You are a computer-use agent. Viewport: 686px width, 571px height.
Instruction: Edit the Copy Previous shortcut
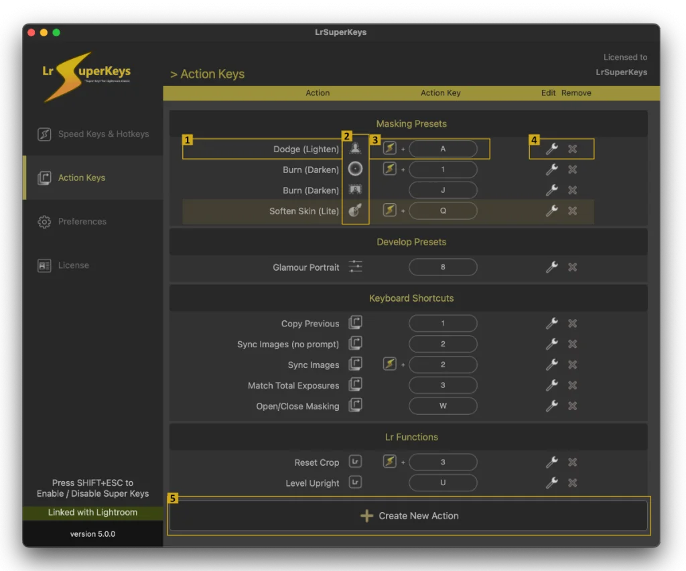[552, 323]
